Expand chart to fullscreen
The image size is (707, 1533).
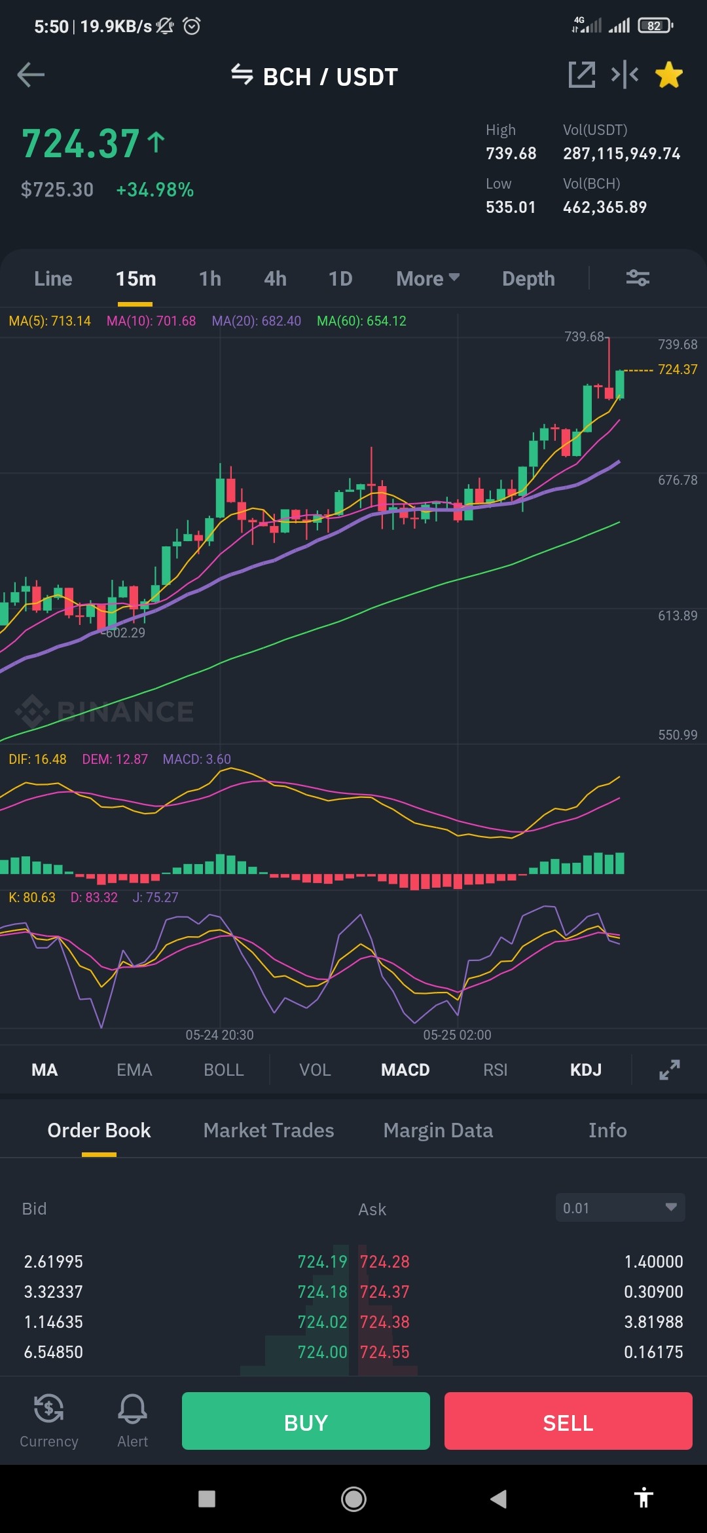pyautogui.click(x=669, y=1070)
